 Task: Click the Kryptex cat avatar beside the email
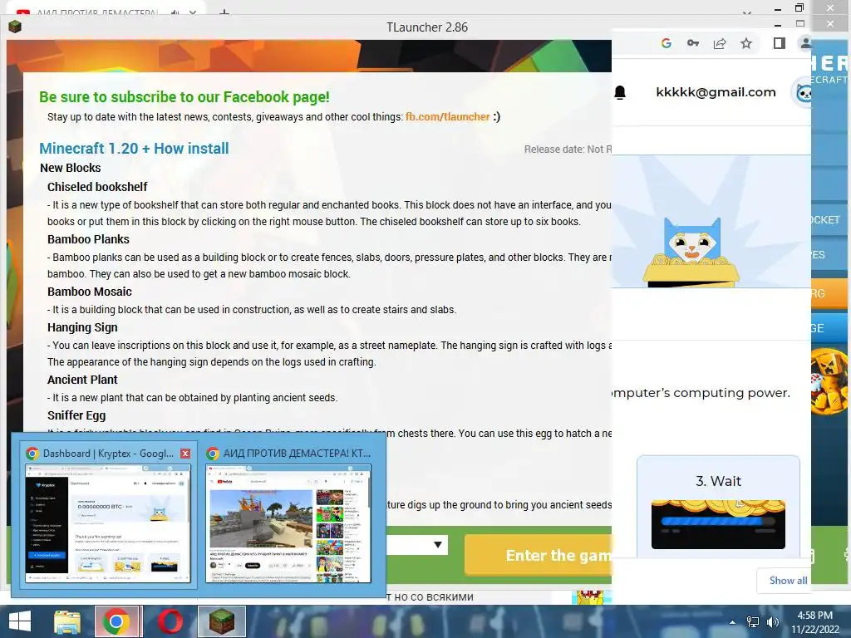click(804, 93)
